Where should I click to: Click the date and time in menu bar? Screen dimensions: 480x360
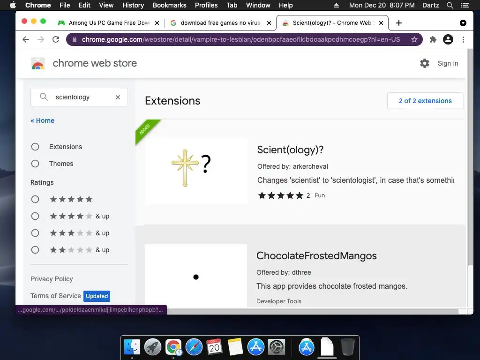click(x=382, y=5)
